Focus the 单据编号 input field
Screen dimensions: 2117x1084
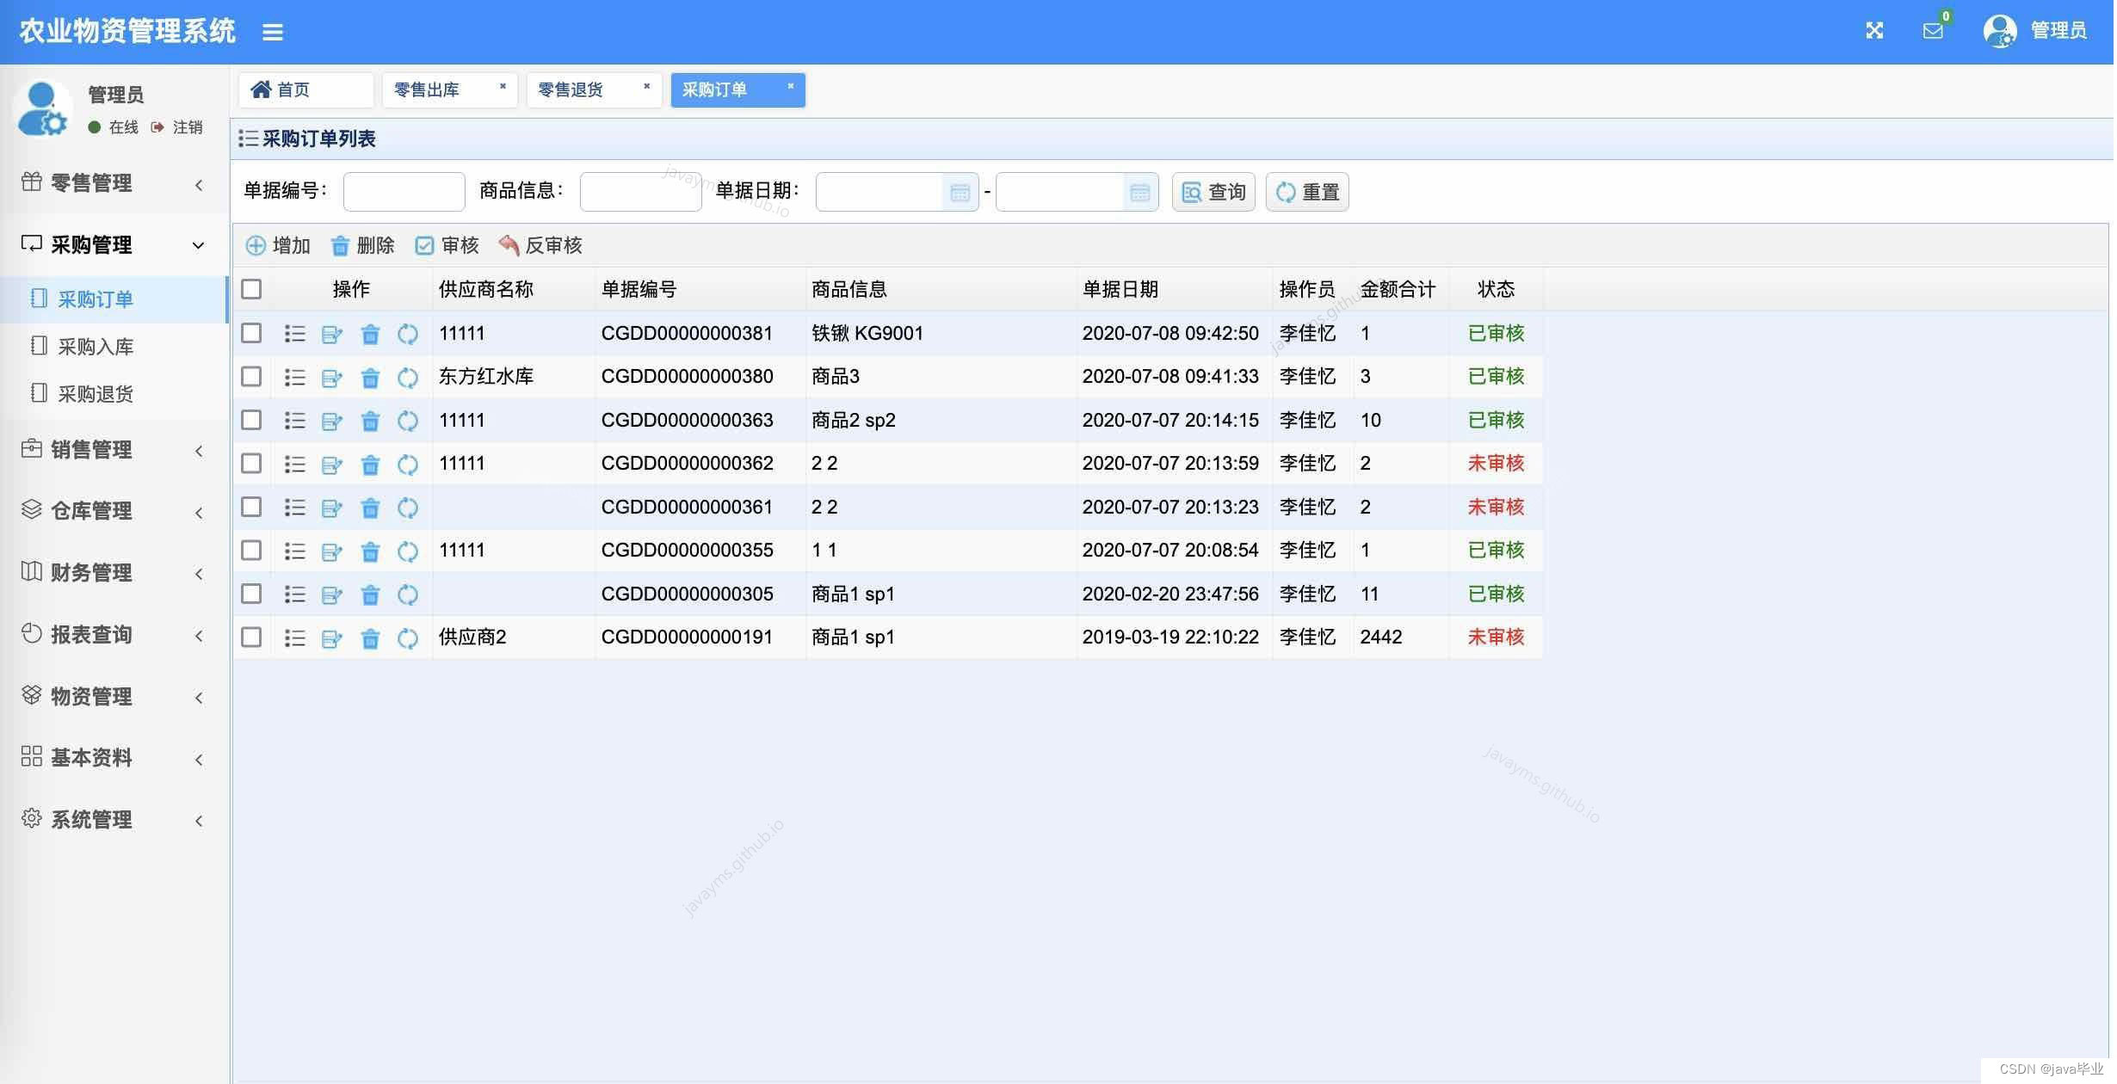point(404,192)
